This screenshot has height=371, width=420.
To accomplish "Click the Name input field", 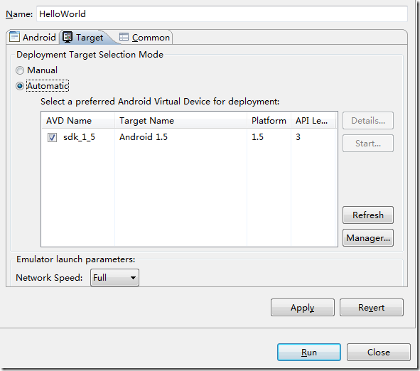I will point(222,14).
